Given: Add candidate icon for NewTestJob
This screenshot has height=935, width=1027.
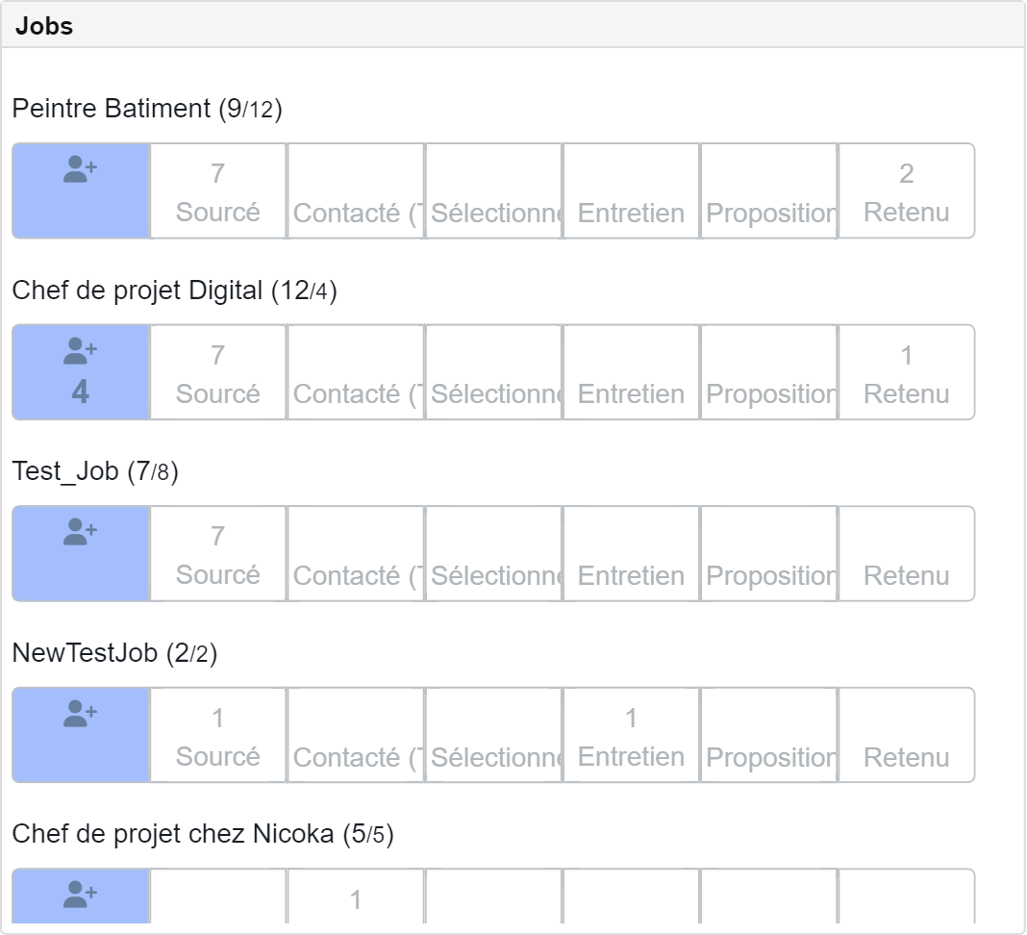Looking at the screenshot, I should (81, 714).
